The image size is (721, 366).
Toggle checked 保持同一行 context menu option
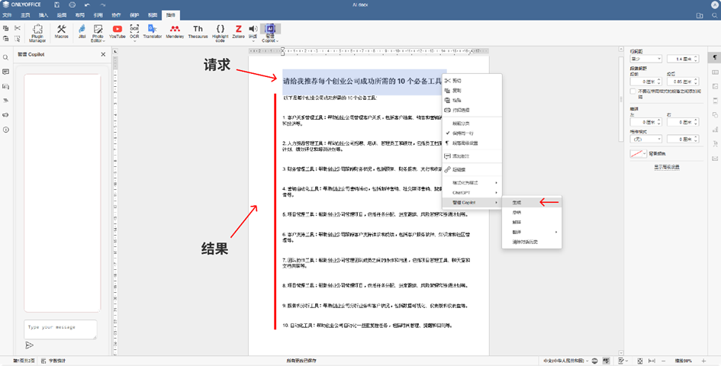click(x=472, y=133)
